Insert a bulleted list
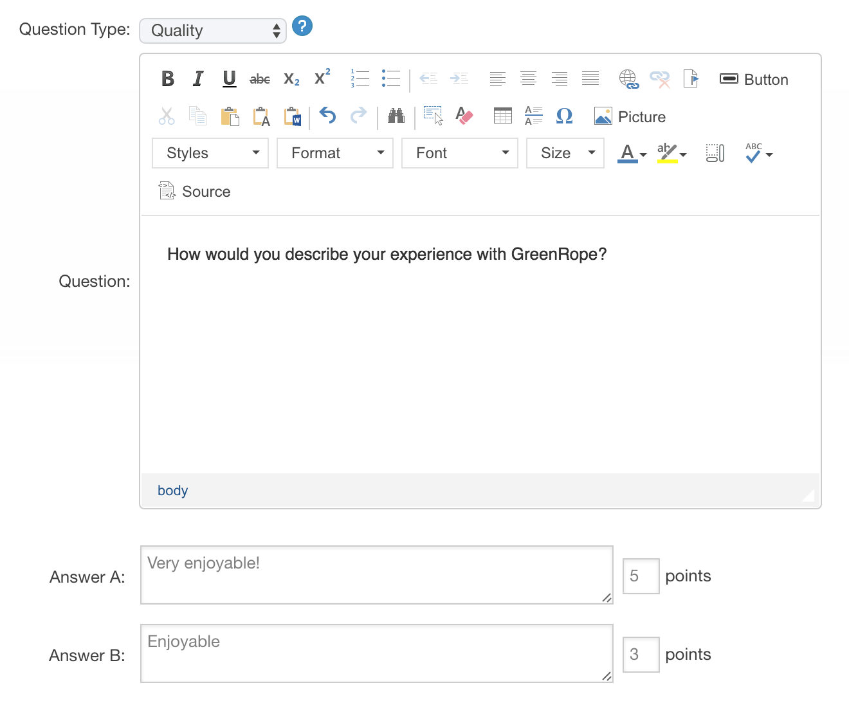The width and height of the screenshot is (849, 701). click(x=390, y=79)
